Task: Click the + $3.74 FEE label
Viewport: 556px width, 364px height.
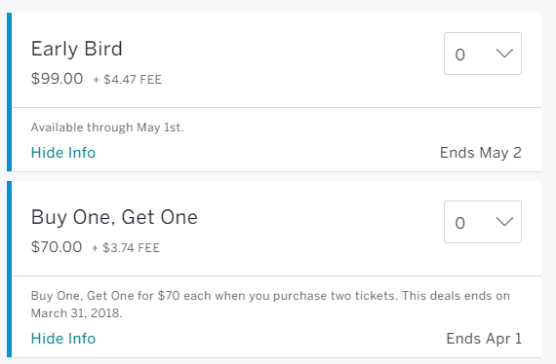Action: (126, 248)
